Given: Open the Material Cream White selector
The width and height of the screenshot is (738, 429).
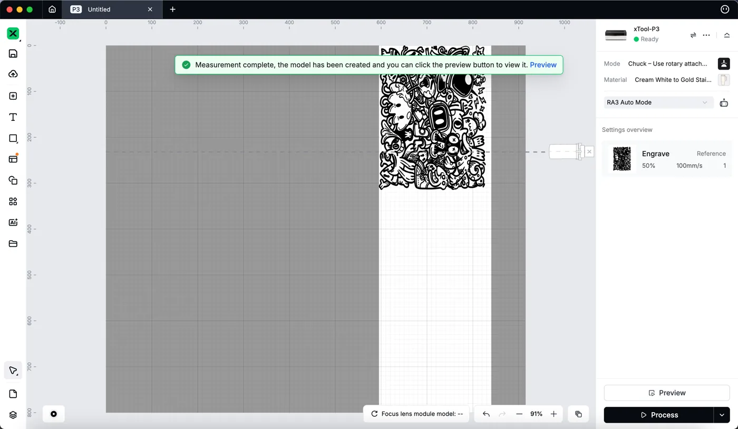Looking at the screenshot, I should tap(673, 80).
